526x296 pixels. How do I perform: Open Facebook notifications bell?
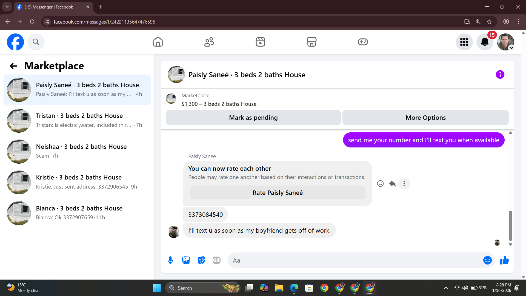point(485,42)
